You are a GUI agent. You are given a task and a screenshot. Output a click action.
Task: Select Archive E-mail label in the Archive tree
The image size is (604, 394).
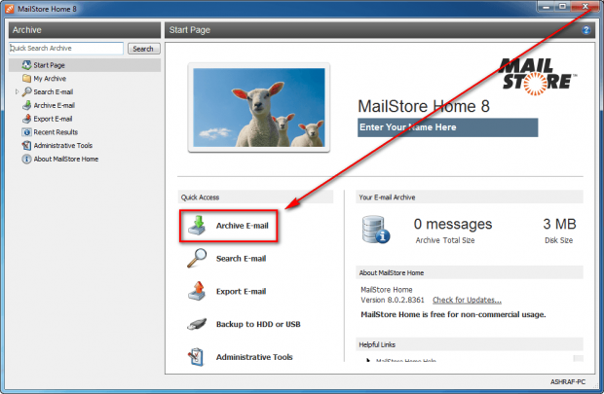pos(55,105)
